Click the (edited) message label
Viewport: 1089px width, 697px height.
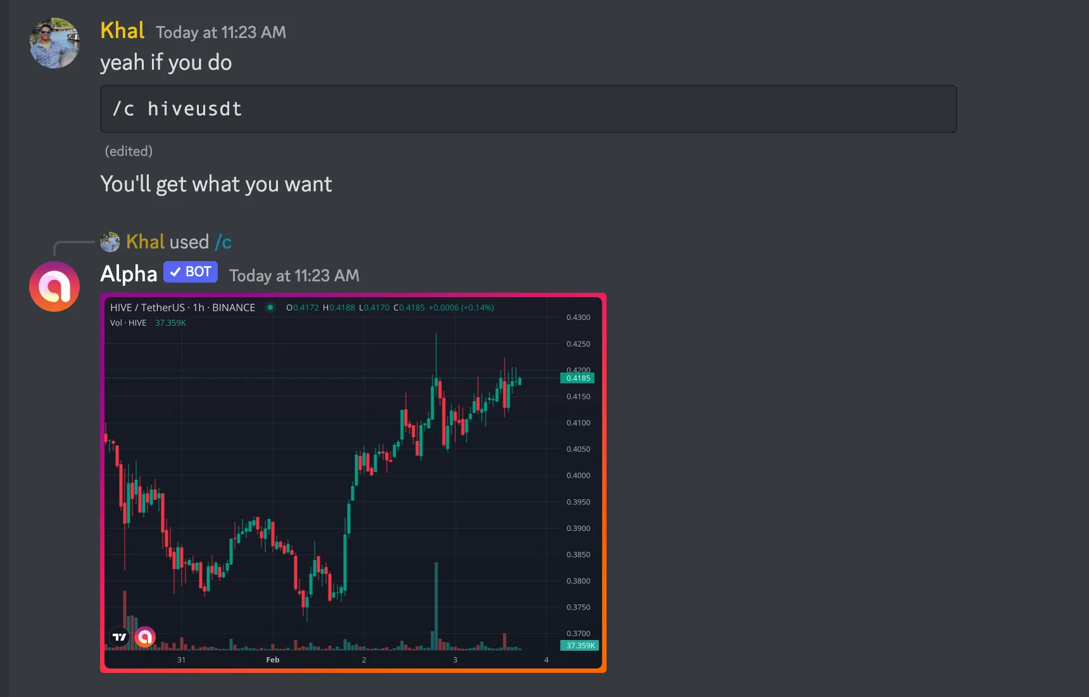pos(129,151)
